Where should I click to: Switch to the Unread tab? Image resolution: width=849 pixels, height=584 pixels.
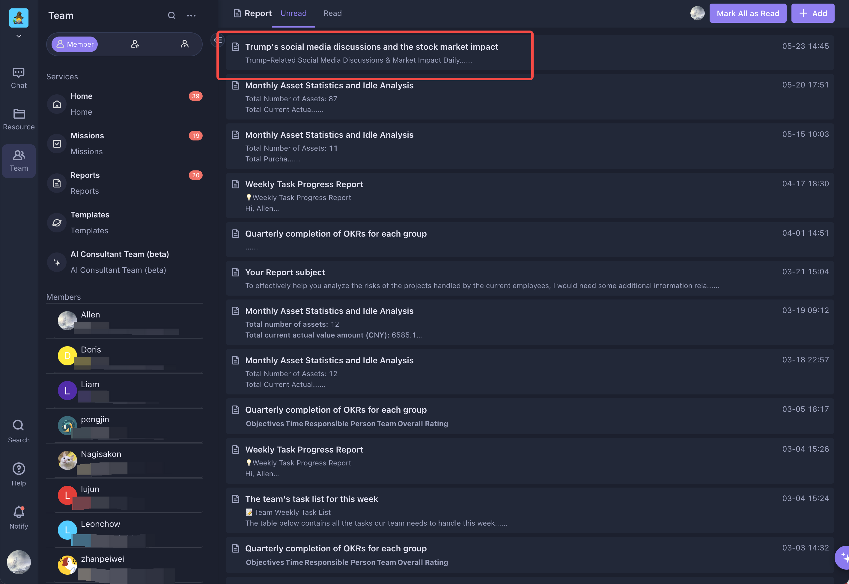click(293, 13)
